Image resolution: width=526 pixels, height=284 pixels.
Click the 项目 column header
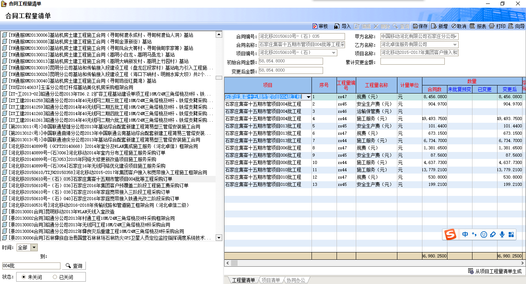pos(268,85)
